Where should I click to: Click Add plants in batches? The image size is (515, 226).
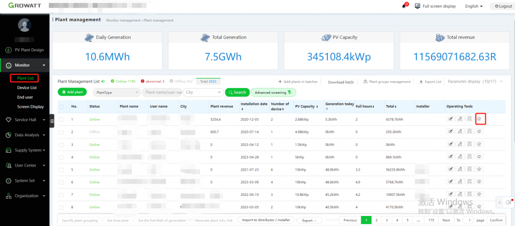tap(298, 82)
